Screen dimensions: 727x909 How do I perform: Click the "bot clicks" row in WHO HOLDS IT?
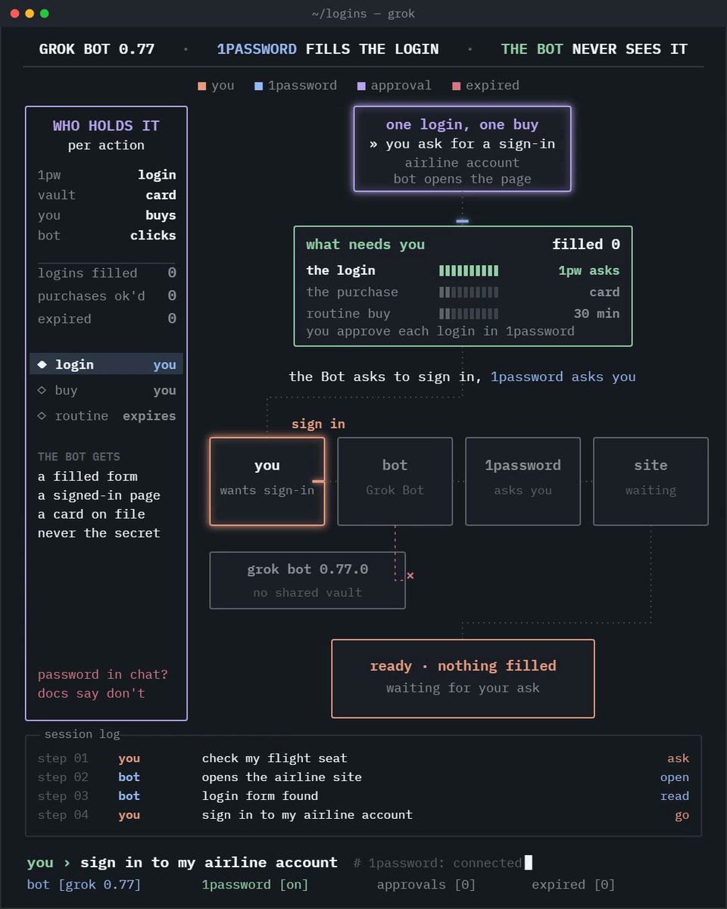tap(107, 236)
